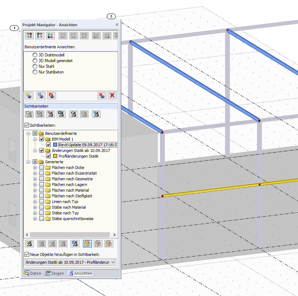The height and width of the screenshot is (296, 298).
Task: Activate the -Z view direction icon
Action: tap(51, 35)
